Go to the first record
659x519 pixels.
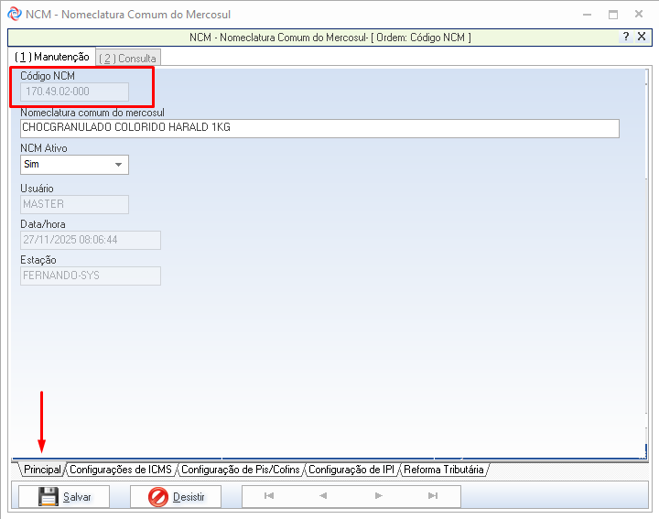[x=269, y=496]
